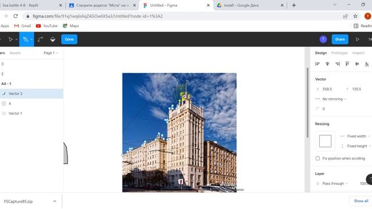The height and width of the screenshot is (209, 372).
Task: Click the Align top icon
Action: click(x=347, y=64)
